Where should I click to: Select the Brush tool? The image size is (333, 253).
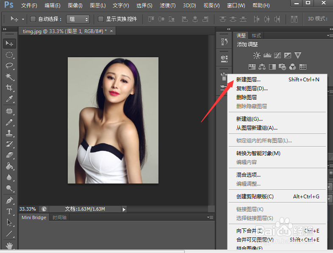(x=9, y=122)
